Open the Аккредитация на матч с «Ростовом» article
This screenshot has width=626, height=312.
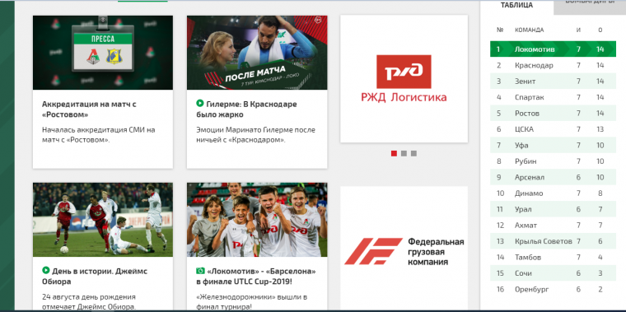point(89,109)
